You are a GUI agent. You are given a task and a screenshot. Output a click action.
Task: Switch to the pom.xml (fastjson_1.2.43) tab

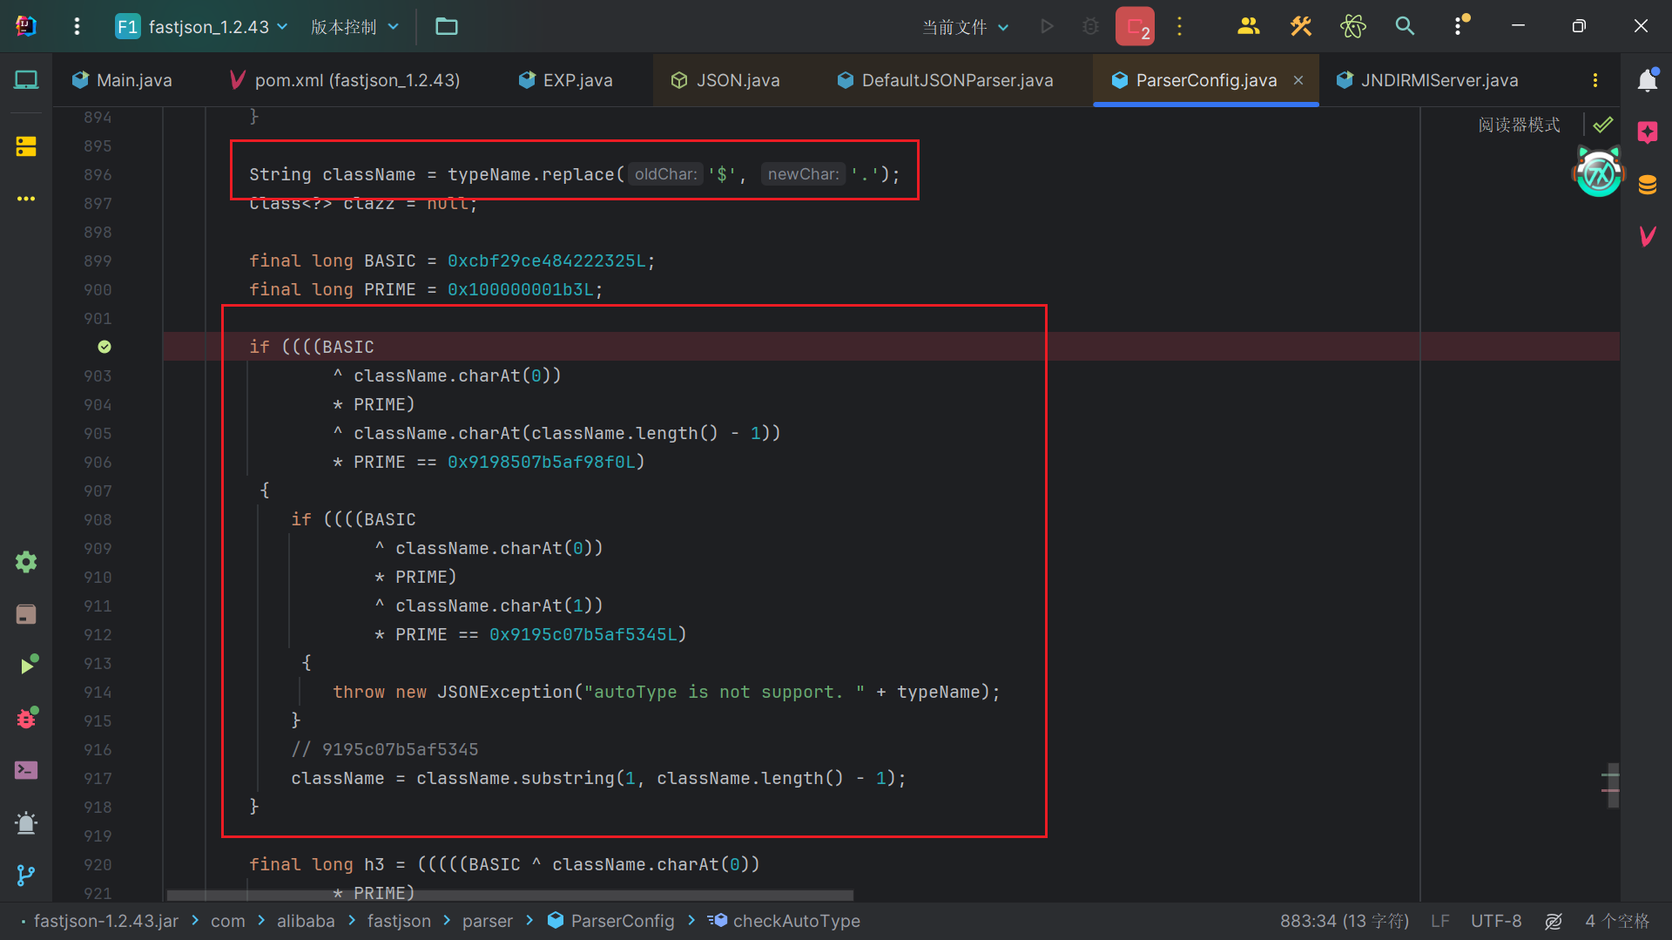(345, 80)
